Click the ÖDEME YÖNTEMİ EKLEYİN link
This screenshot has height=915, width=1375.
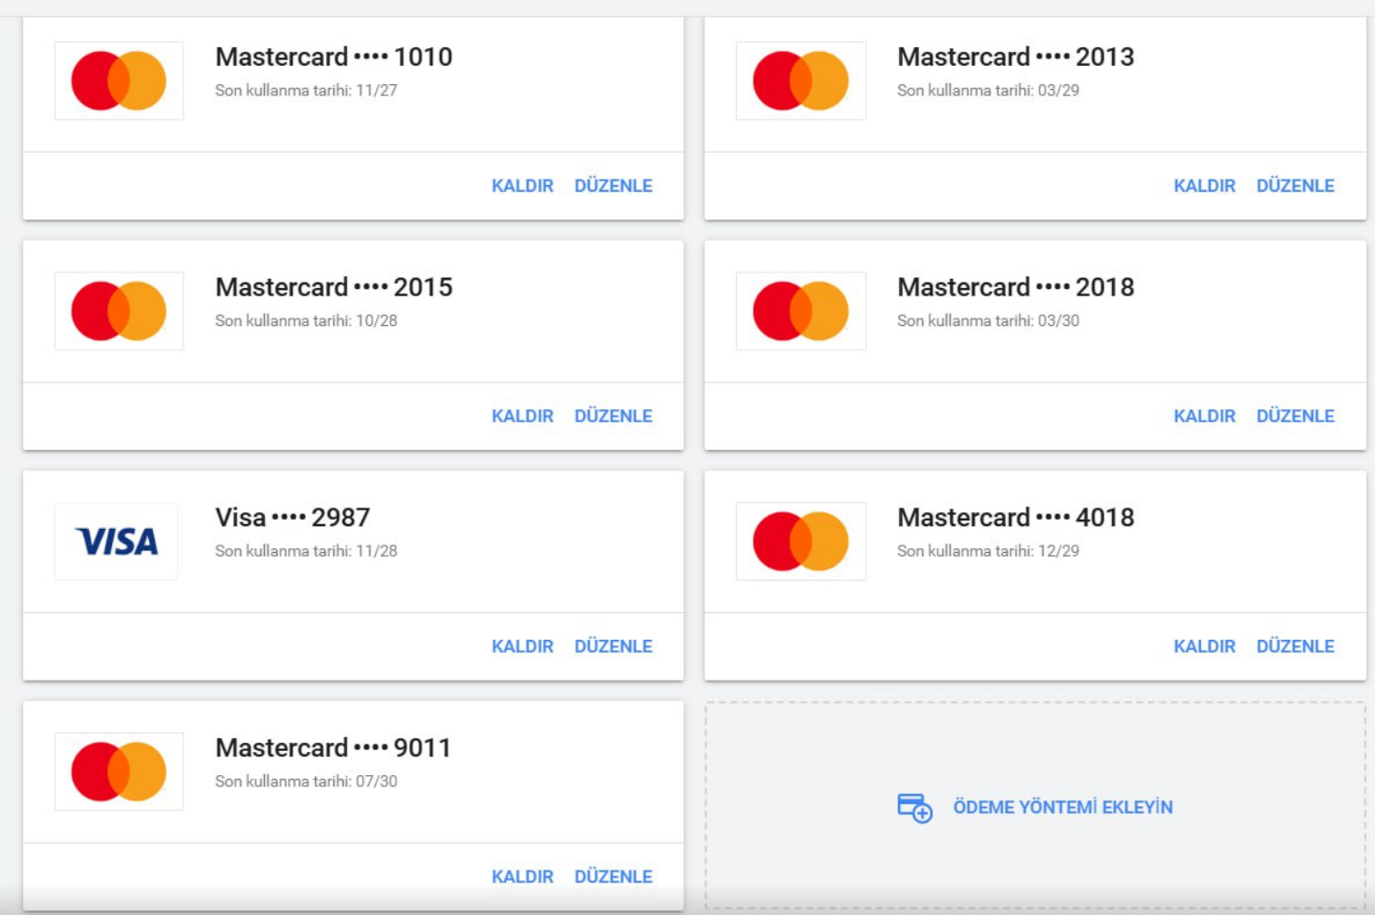point(1063,807)
